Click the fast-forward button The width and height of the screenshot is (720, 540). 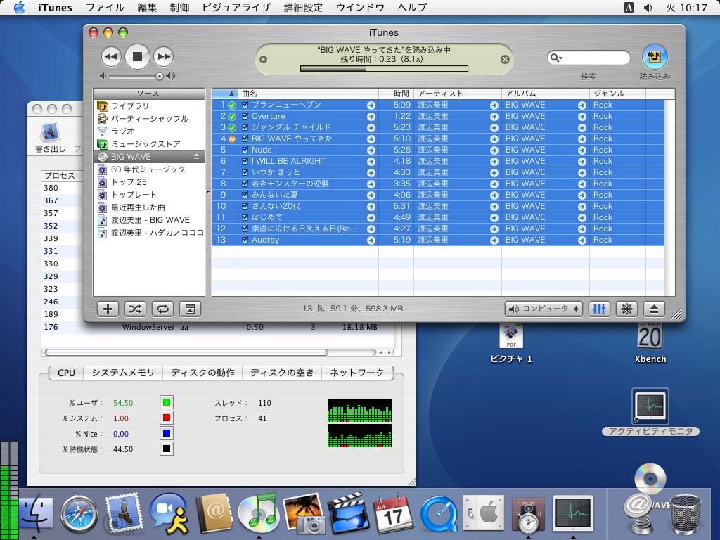point(163,57)
